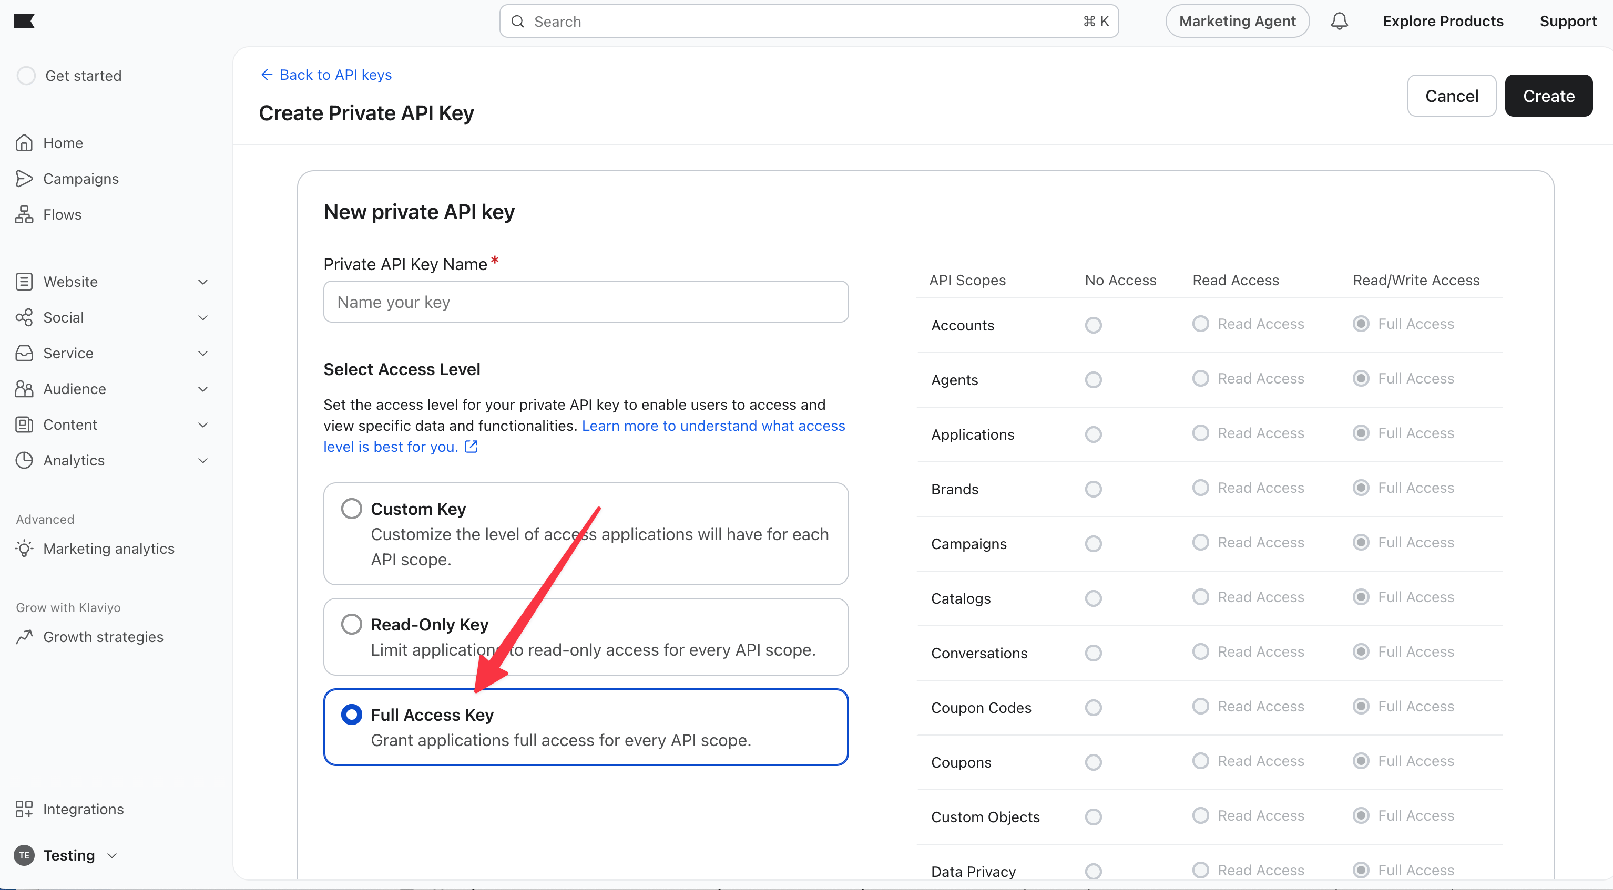This screenshot has height=890, width=1613.
Task: Click the Flows diagram icon
Action: pos(24,214)
